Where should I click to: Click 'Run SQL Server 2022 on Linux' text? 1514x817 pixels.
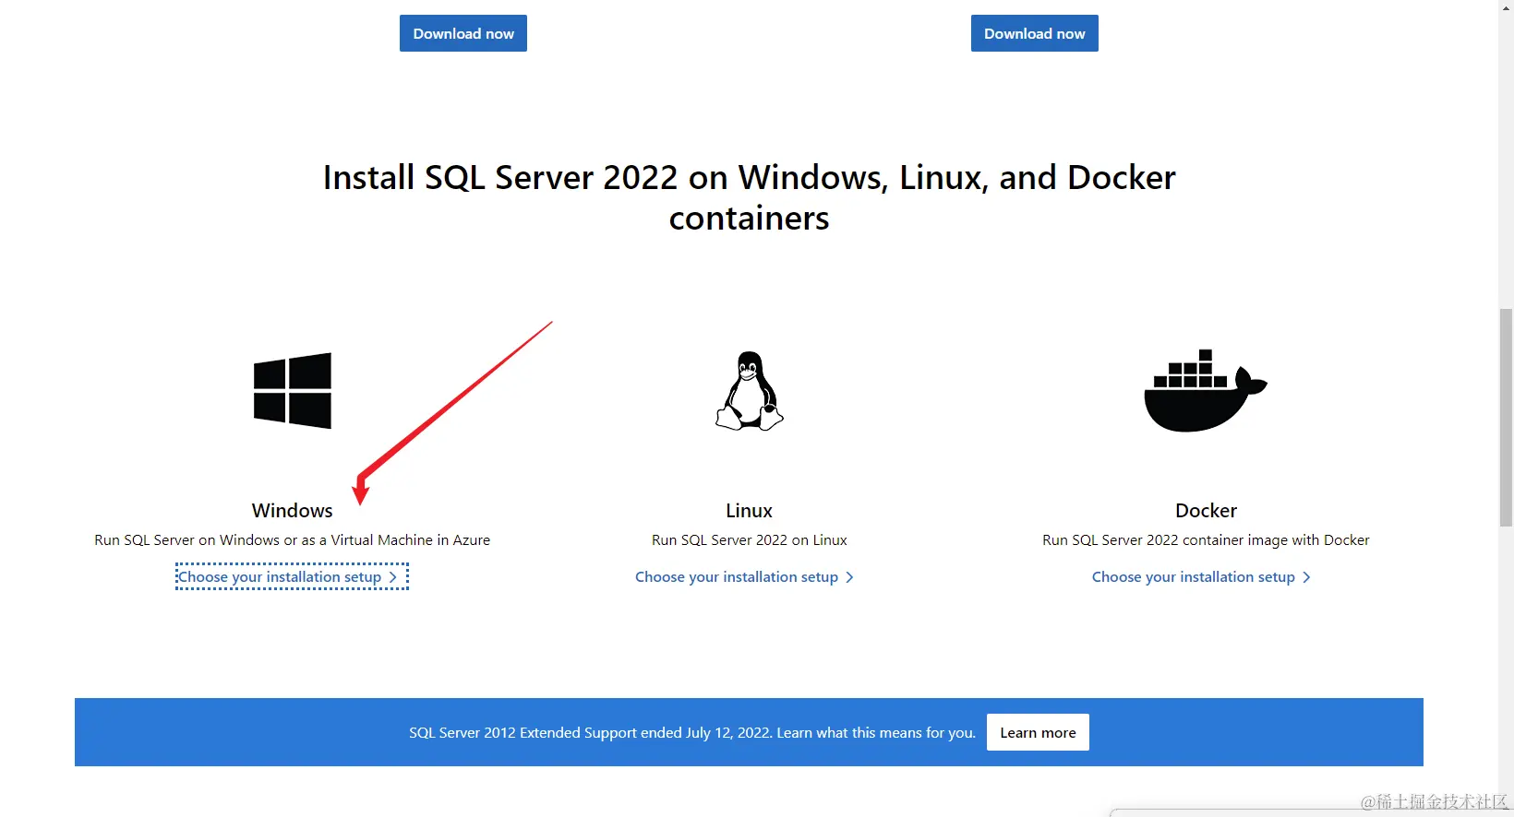pyautogui.click(x=750, y=540)
